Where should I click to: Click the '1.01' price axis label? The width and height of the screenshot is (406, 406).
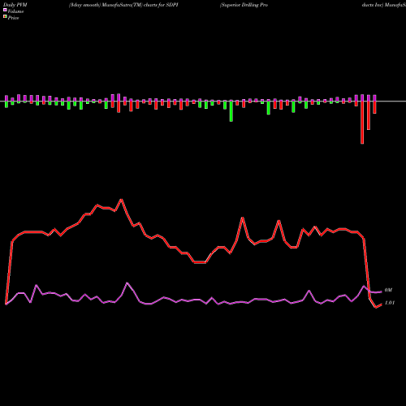point(390,303)
